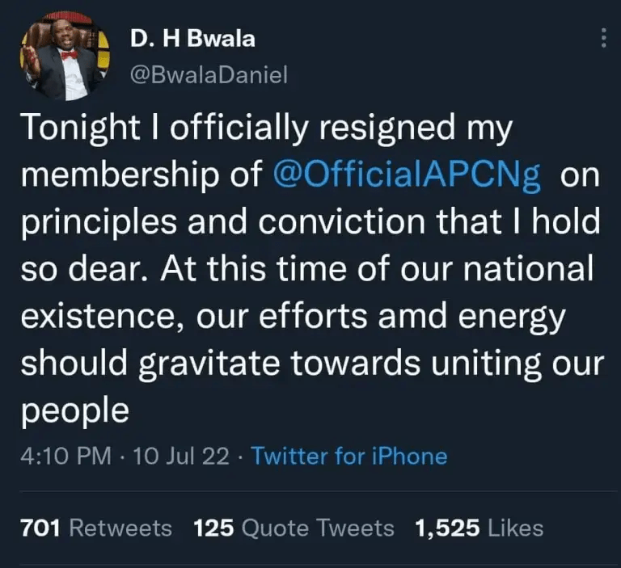Visit the @BwalaDaniel handle
621x568 pixels.
tap(209, 76)
